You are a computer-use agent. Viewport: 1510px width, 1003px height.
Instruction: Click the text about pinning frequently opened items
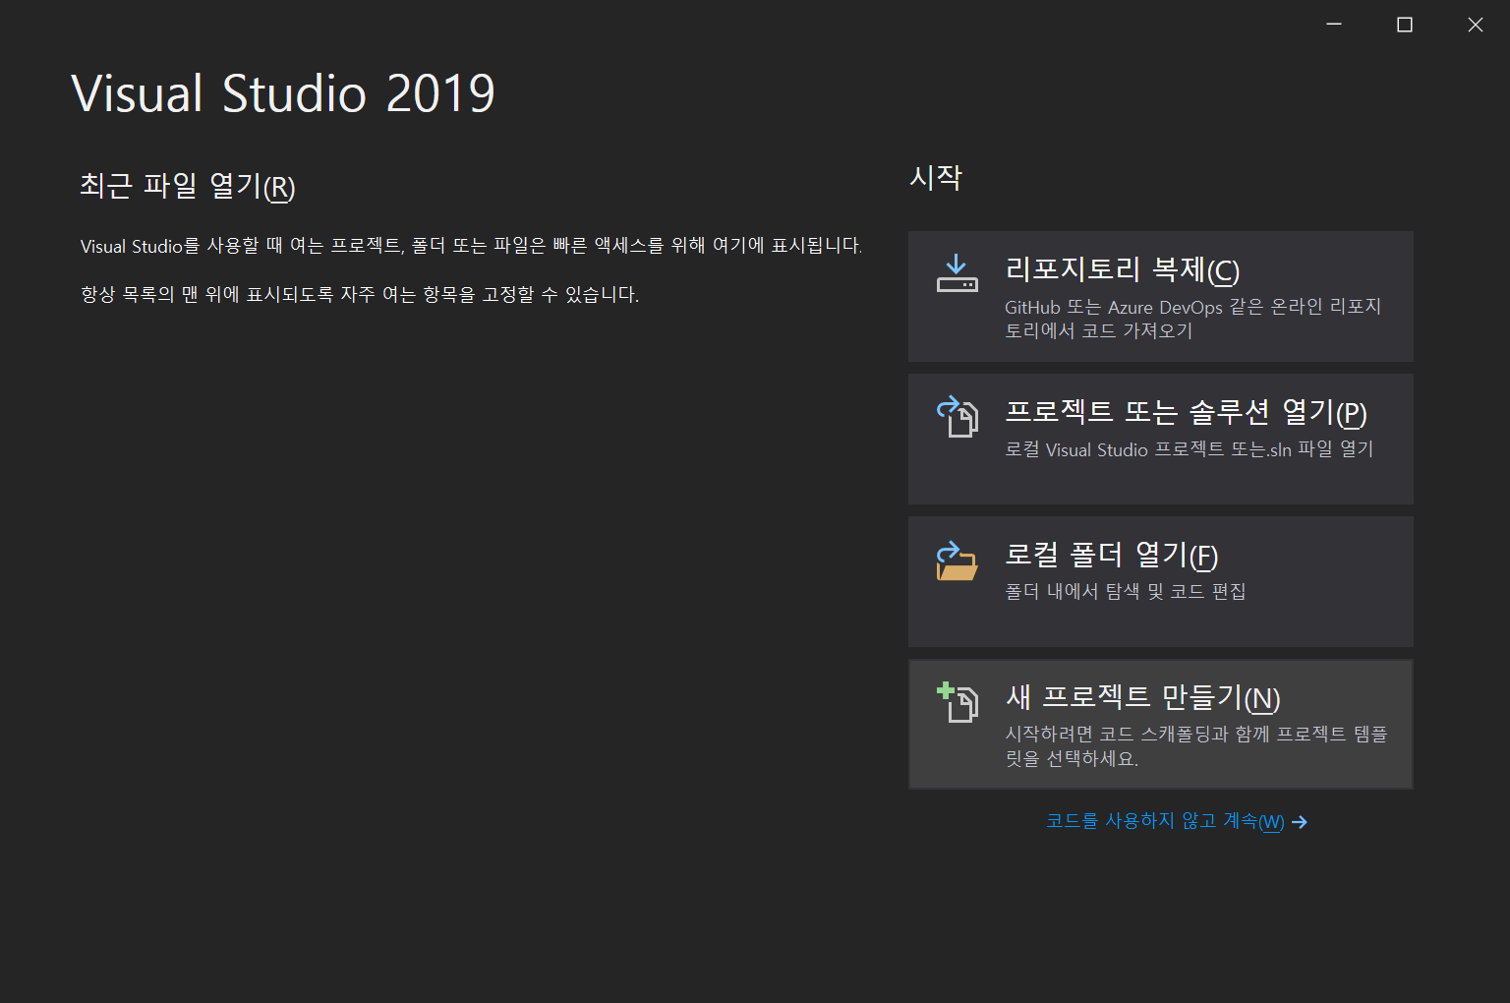coord(360,294)
